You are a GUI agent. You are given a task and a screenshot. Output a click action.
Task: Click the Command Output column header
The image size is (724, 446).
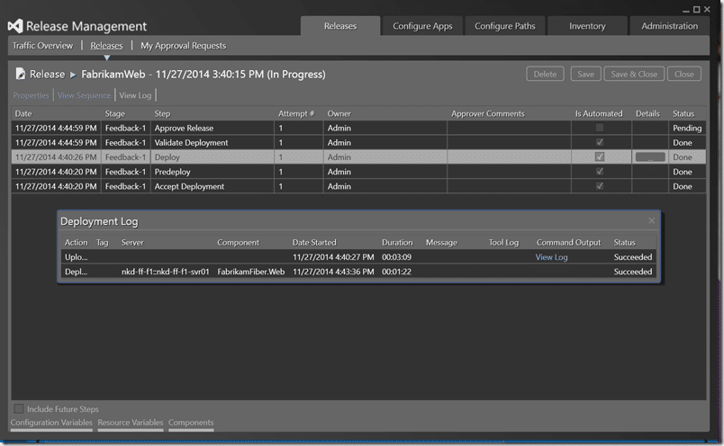pos(568,243)
